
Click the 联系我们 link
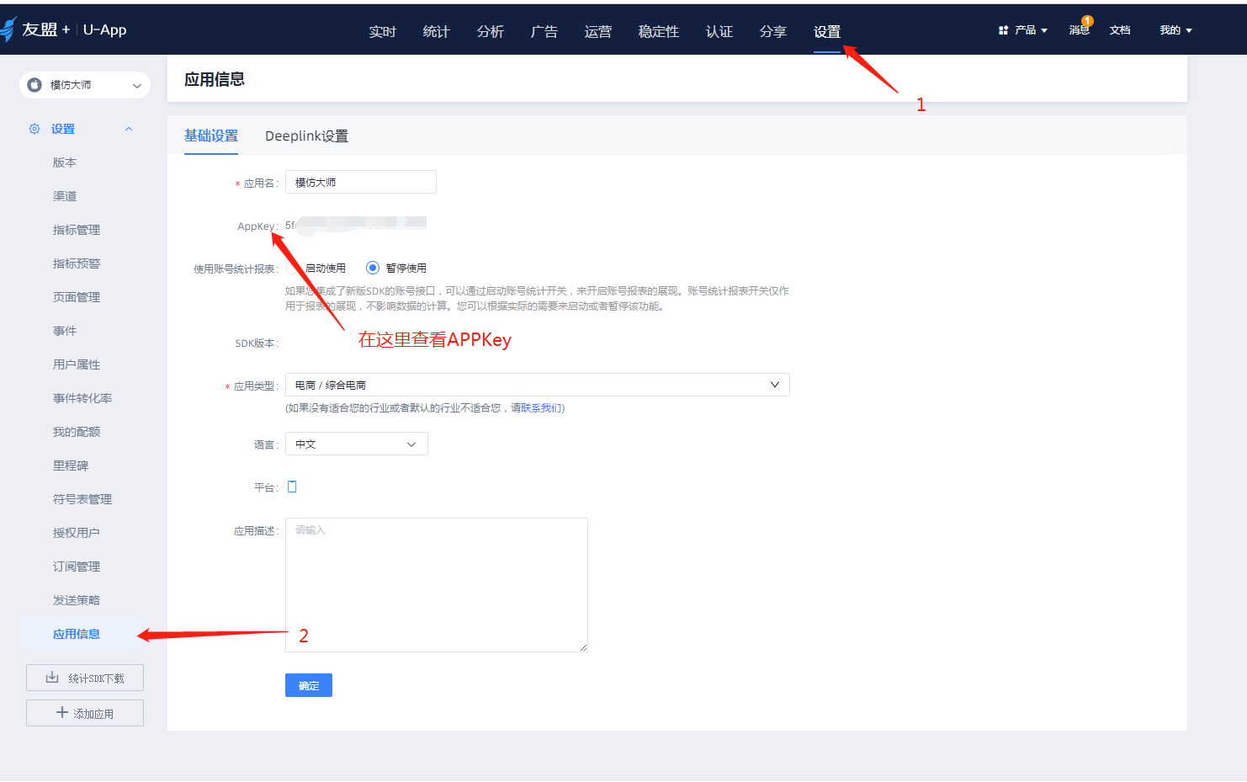point(542,408)
